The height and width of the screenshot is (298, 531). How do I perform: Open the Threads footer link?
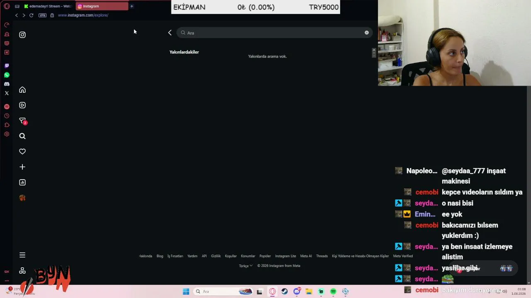click(x=322, y=256)
